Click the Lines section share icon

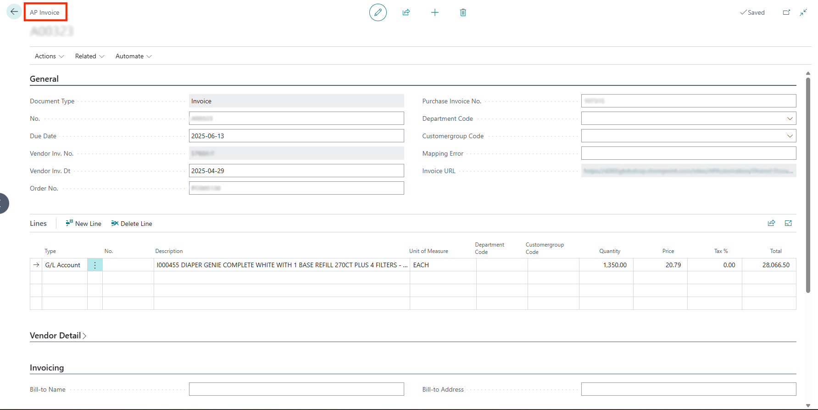pyautogui.click(x=771, y=223)
